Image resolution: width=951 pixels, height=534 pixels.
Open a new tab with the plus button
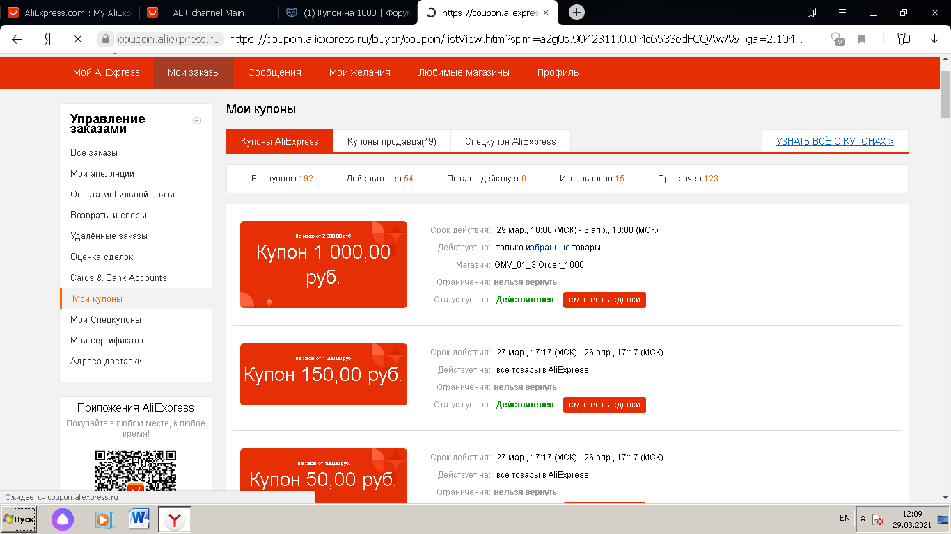point(576,13)
